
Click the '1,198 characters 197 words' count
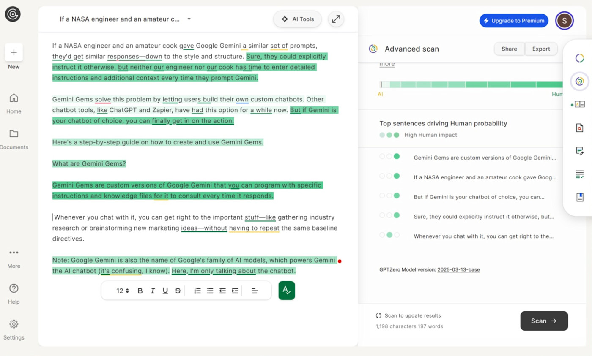(x=409, y=326)
